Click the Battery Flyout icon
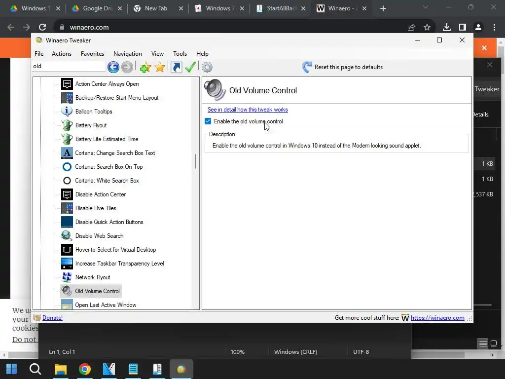 click(x=67, y=125)
